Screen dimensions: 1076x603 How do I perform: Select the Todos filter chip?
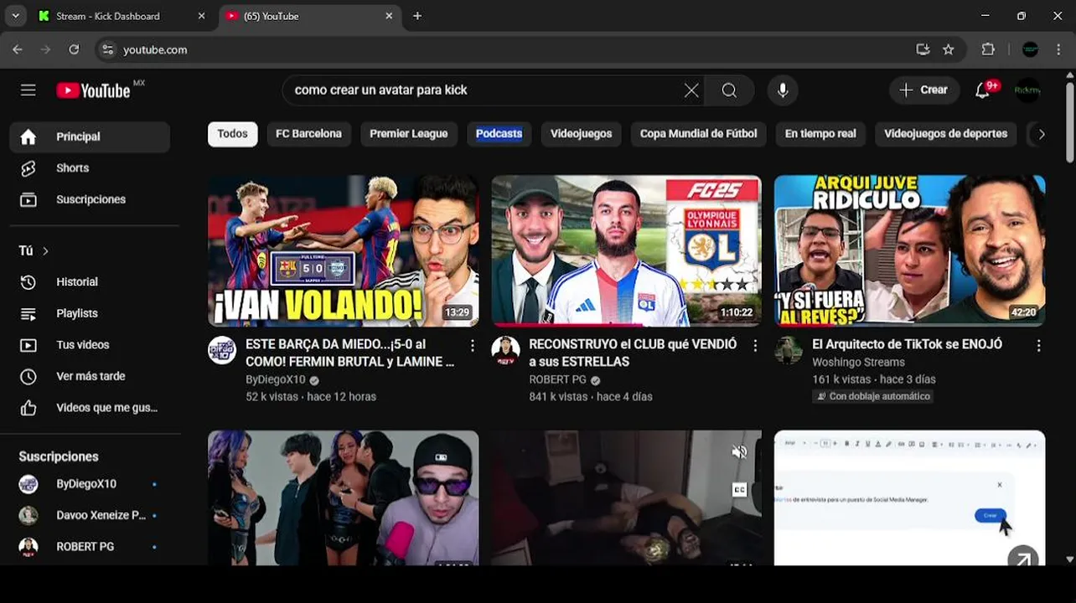click(232, 134)
